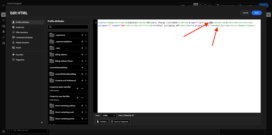The image size is (272, 135).
Task: Open more options for Created by batch identifier
Action: (x=82, y=88)
